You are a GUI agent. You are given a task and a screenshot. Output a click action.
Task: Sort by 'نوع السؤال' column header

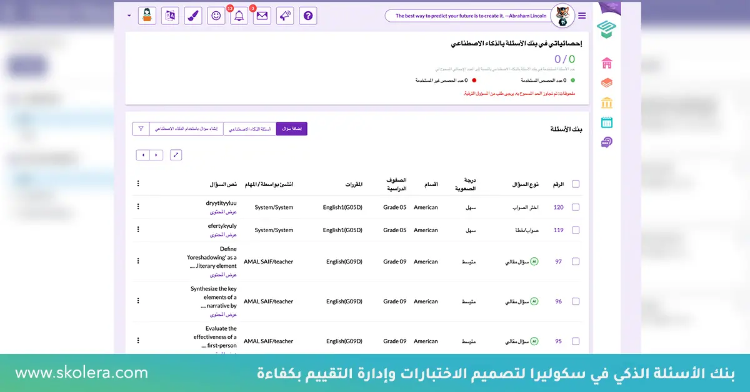tap(527, 185)
